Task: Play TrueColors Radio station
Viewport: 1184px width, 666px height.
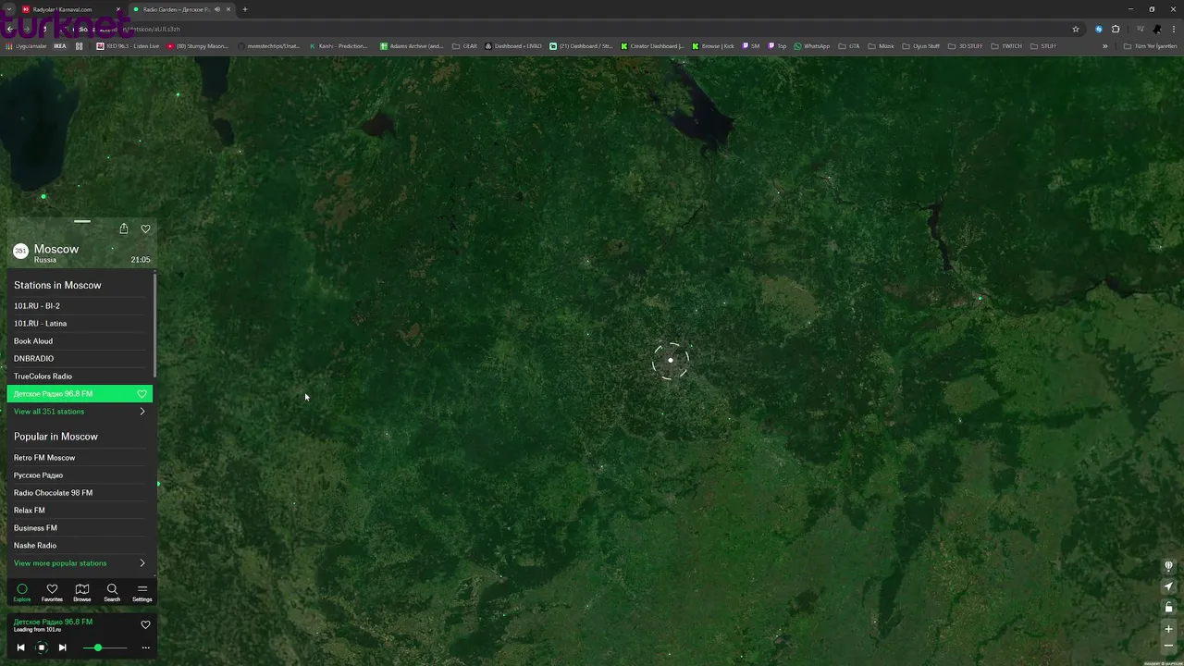Action: (x=80, y=376)
